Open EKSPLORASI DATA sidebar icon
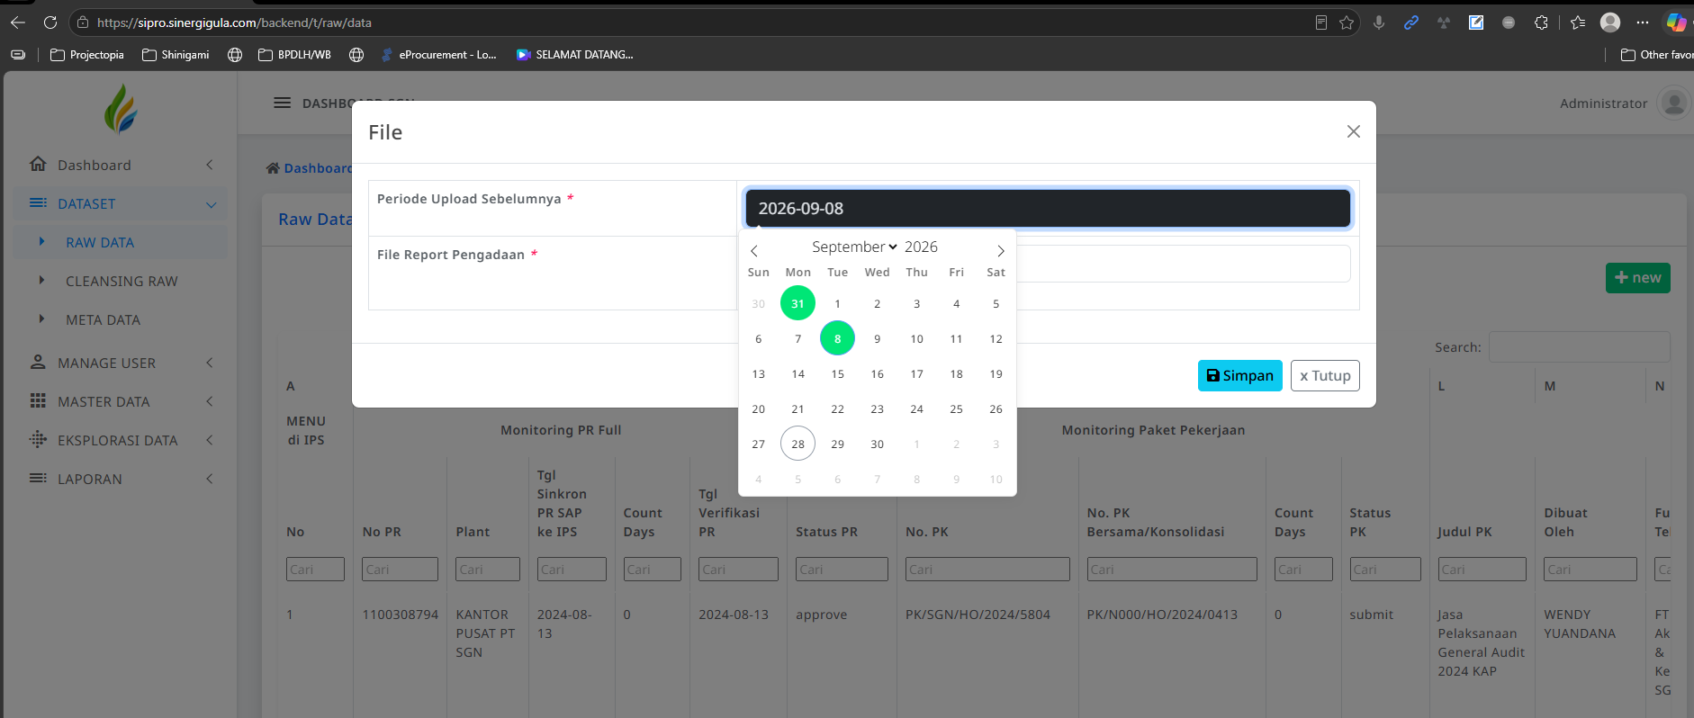 tap(38, 439)
